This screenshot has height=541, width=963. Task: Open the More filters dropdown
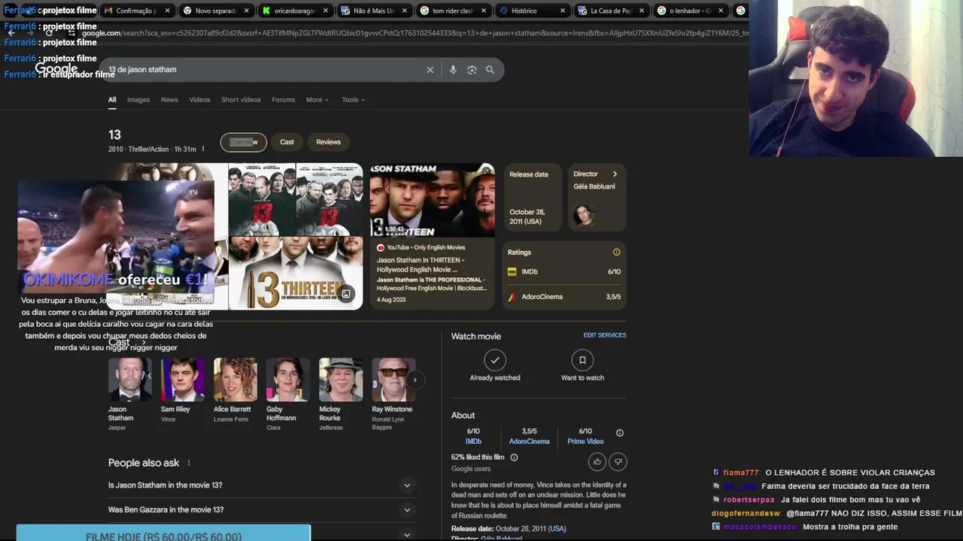[317, 100]
